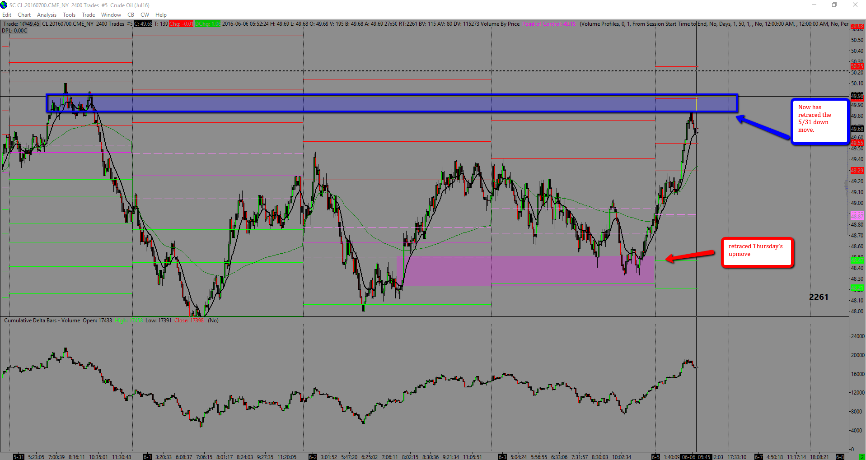Click the 48.60 price scale label
The width and height of the screenshot is (866, 460).
click(857, 246)
